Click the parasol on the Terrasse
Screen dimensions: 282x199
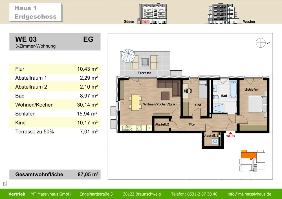pos(128,56)
